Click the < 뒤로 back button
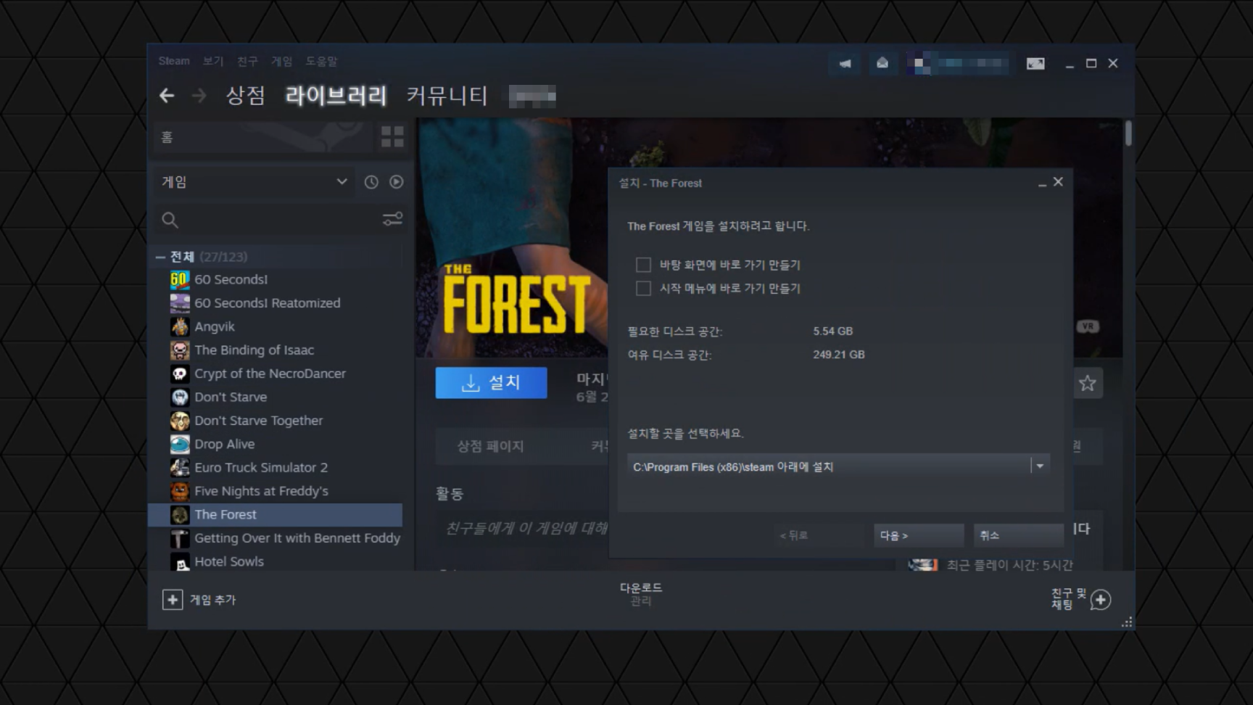Viewport: 1253px width, 705px height. [x=819, y=535]
